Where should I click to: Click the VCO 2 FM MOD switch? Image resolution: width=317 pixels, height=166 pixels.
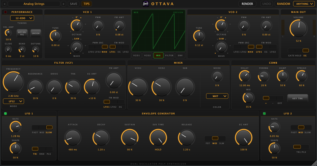tap(266, 47)
